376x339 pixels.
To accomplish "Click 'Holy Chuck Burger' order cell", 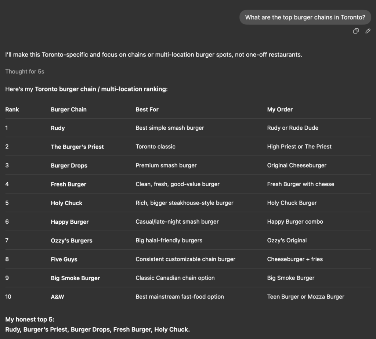I will coord(292,203).
